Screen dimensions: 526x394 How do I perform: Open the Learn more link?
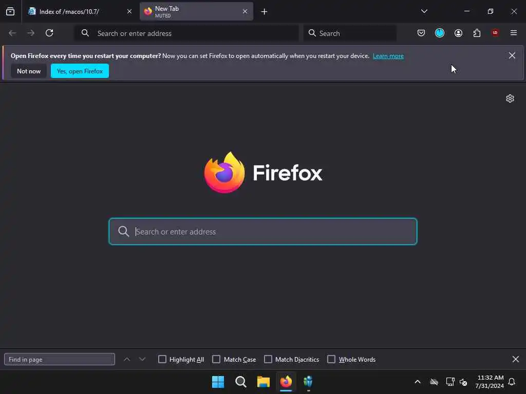388,56
